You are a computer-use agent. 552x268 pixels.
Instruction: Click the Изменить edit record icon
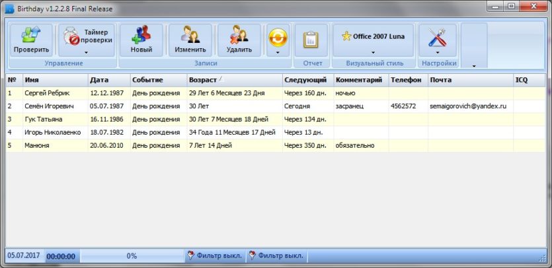pos(190,35)
